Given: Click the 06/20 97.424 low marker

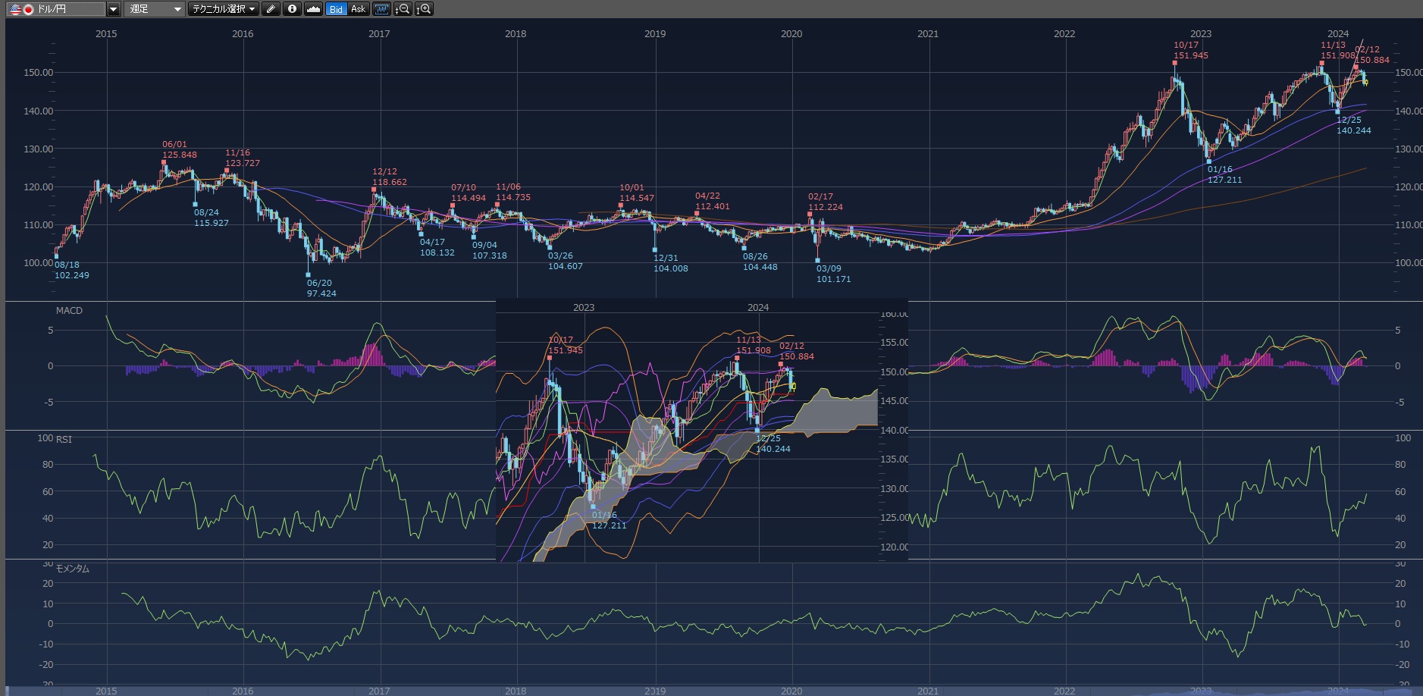Looking at the screenshot, I should click(309, 275).
